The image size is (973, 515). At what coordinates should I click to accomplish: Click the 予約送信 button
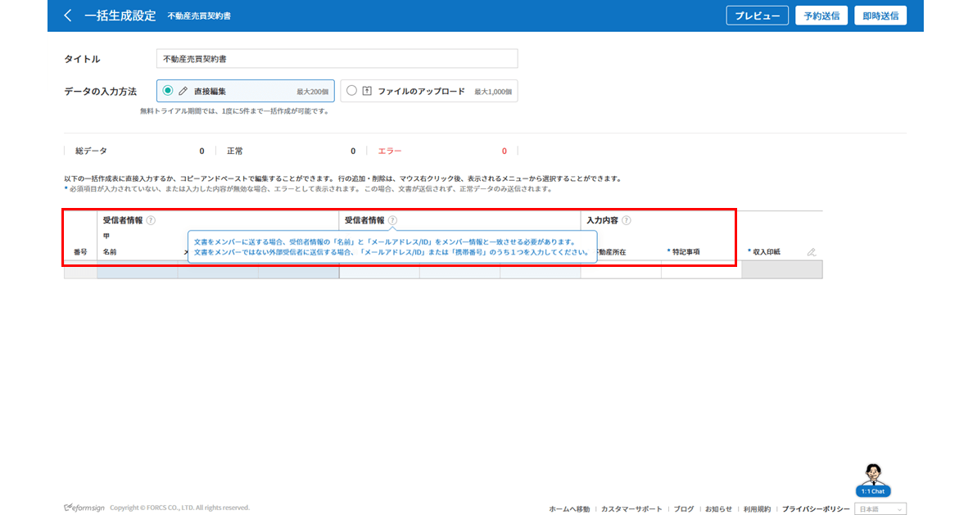click(x=821, y=16)
